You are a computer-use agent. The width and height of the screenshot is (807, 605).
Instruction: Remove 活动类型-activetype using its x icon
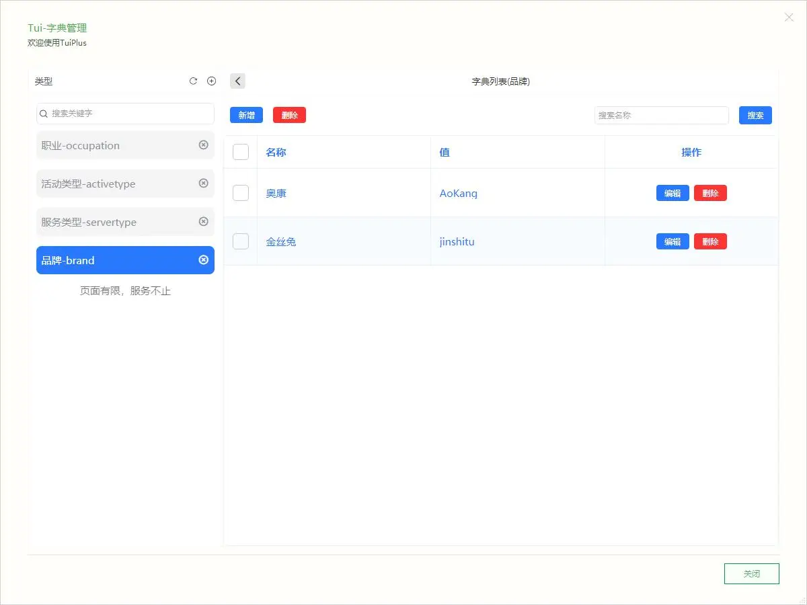tap(203, 184)
